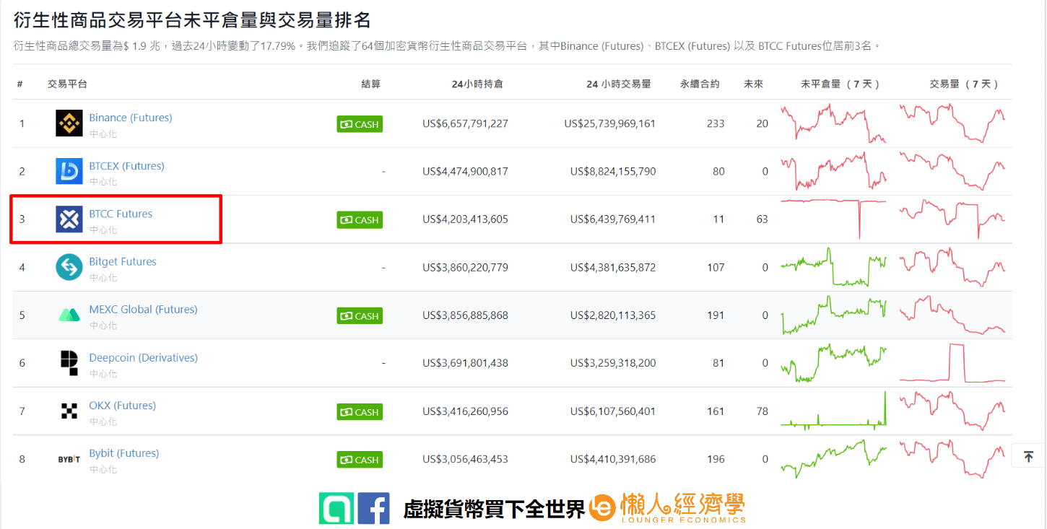
Task: Click open interest value US$3,056,463,453
Action: pyautogui.click(x=465, y=459)
